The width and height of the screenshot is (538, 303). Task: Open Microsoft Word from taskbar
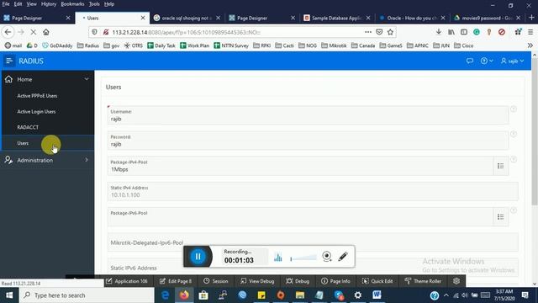click(377, 295)
